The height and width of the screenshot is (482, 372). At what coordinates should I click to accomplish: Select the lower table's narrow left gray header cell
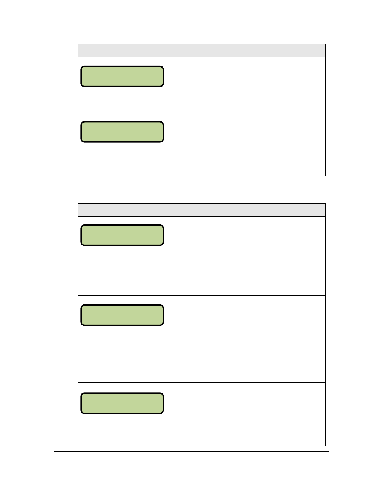[122, 210]
